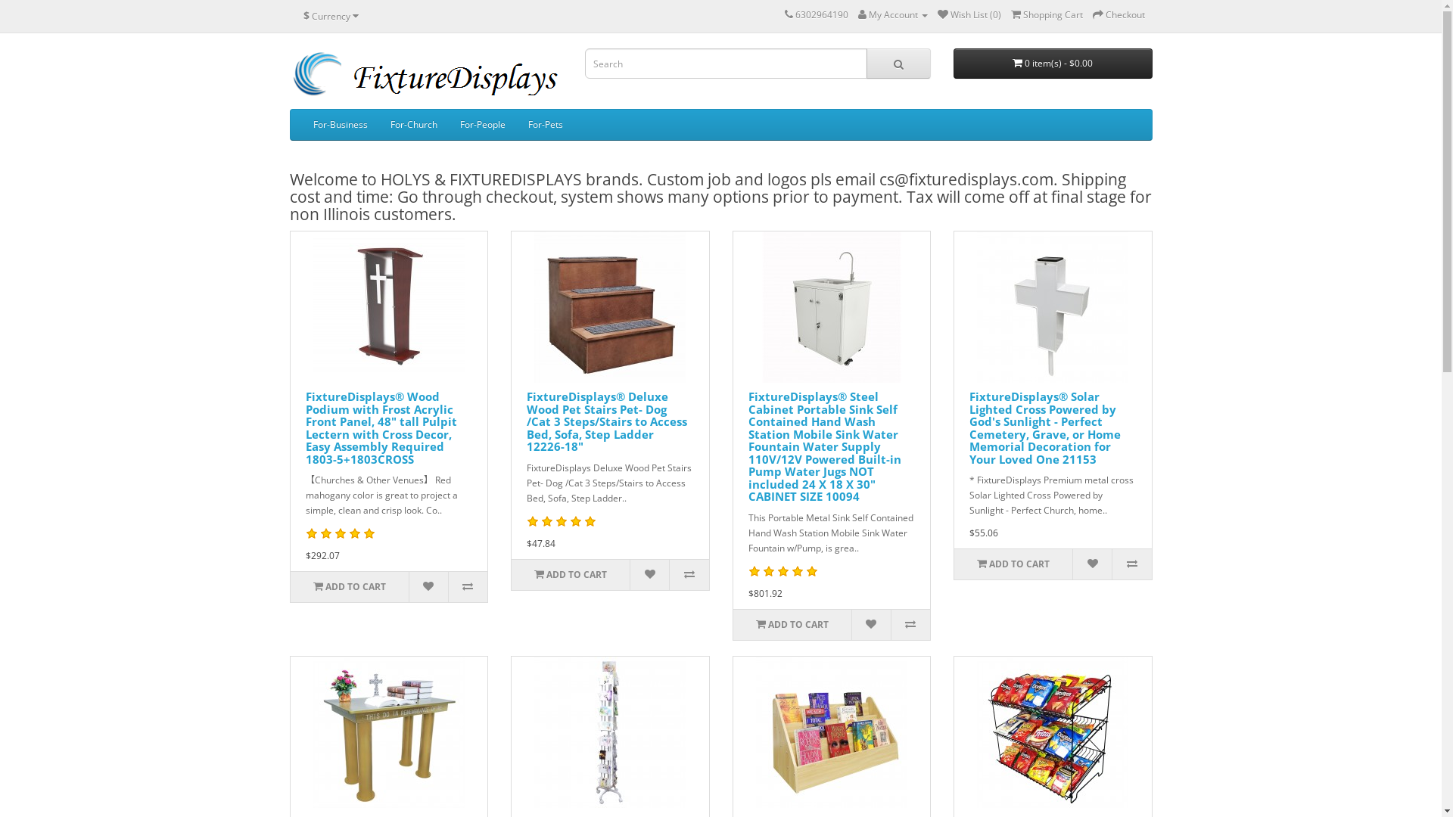Select For-Church navigation item
The width and height of the screenshot is (1453, 817).
tap(413, 125)
